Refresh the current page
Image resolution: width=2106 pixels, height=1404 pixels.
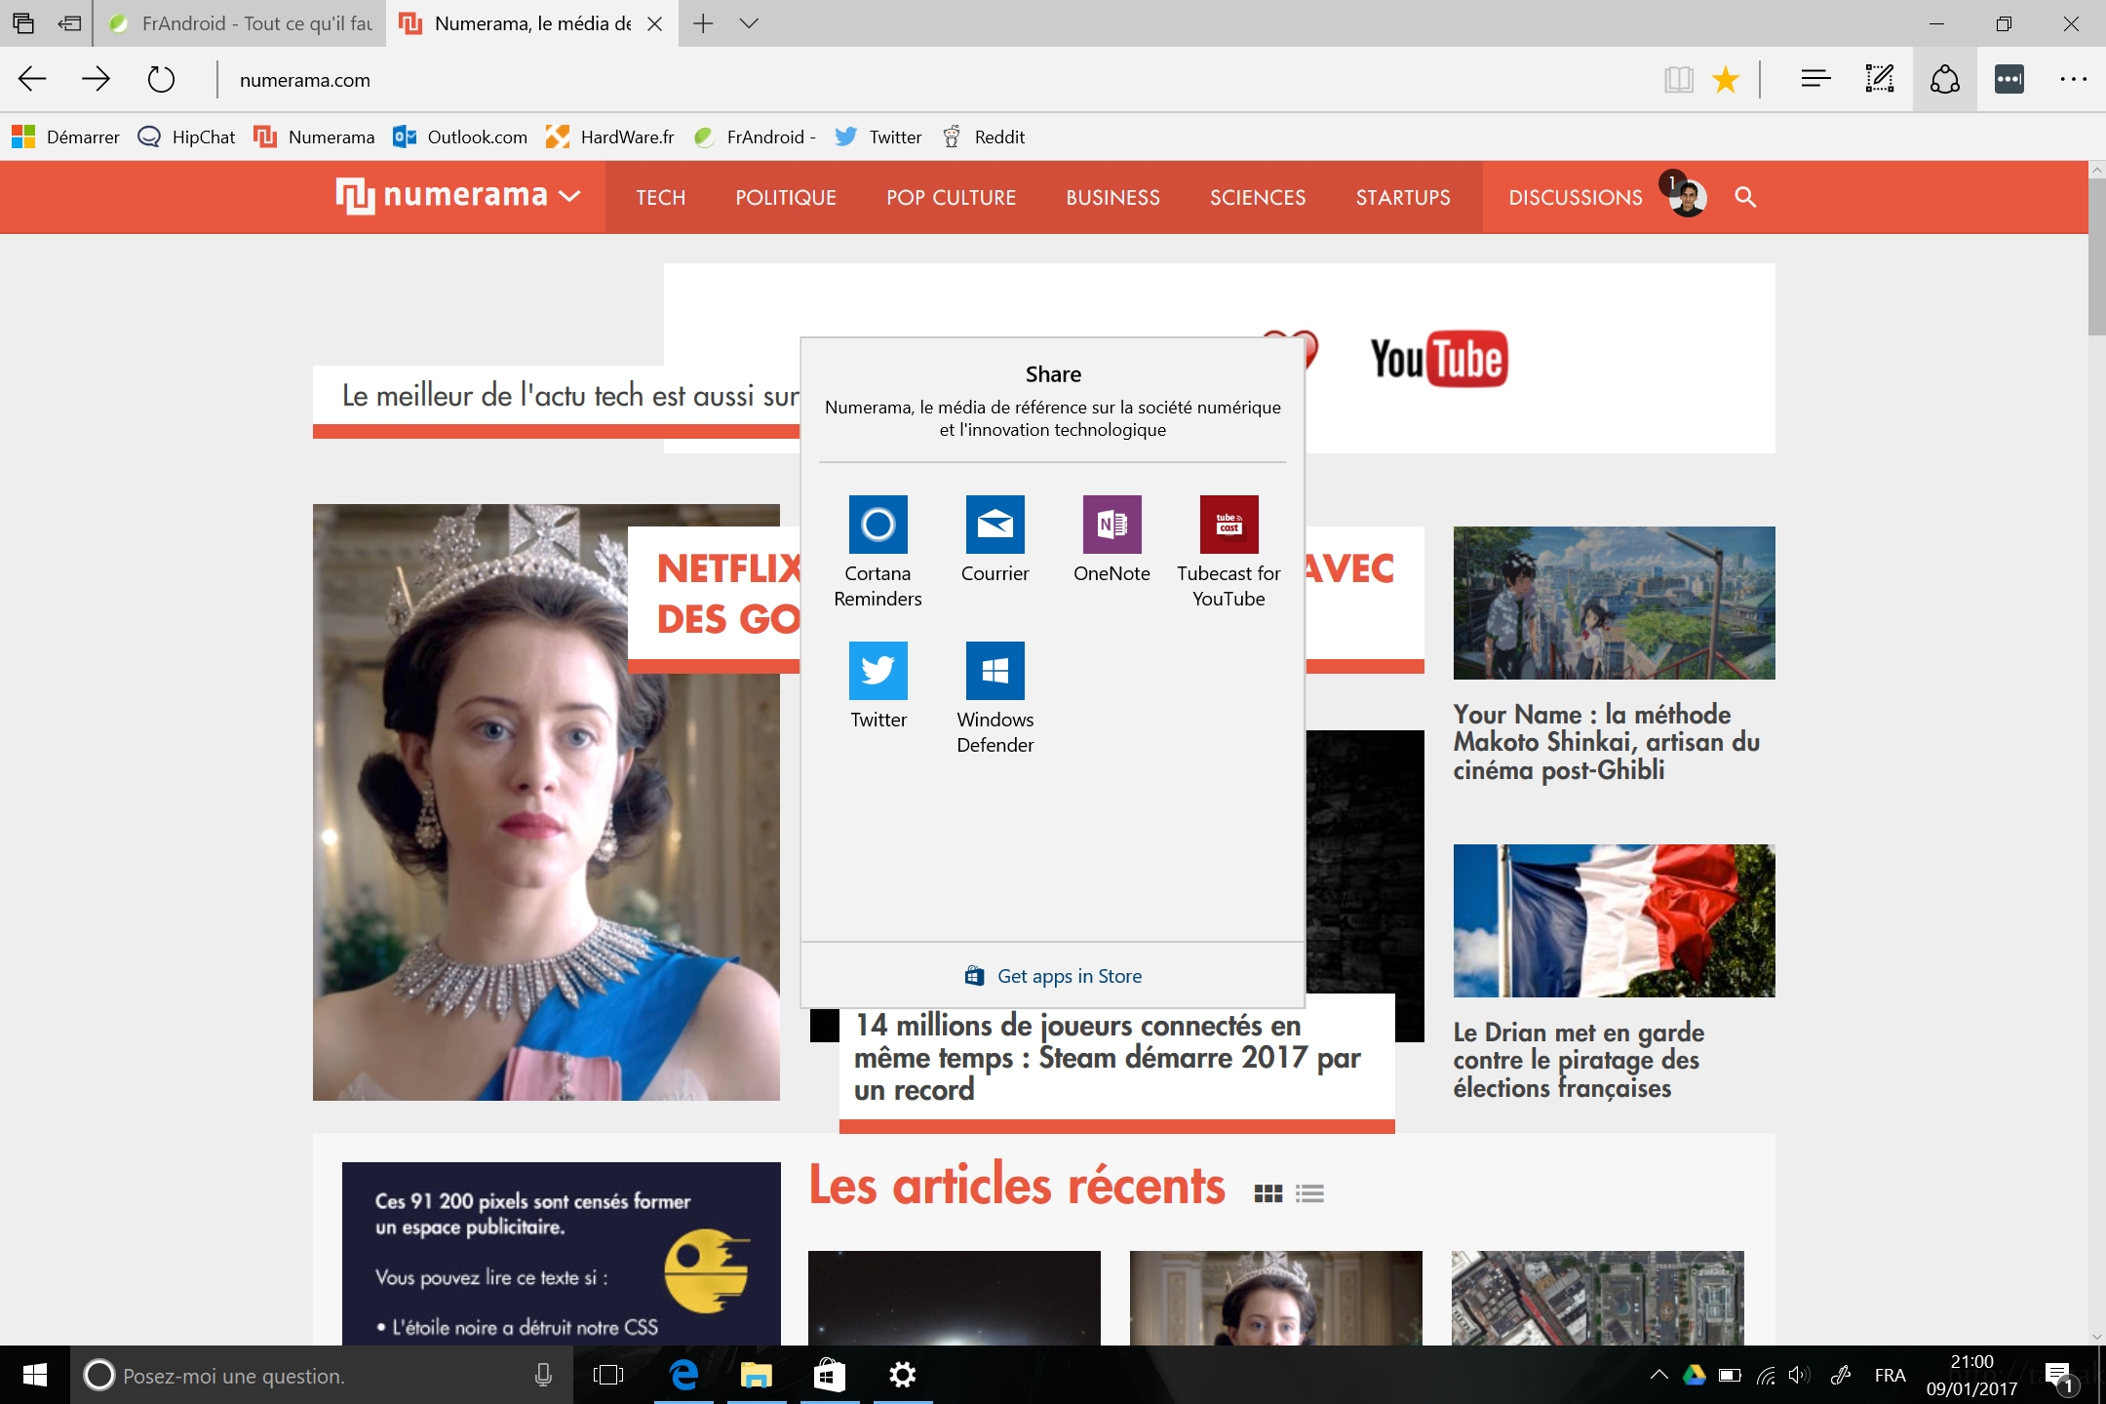pyautogui.click(x=161, y=80)
